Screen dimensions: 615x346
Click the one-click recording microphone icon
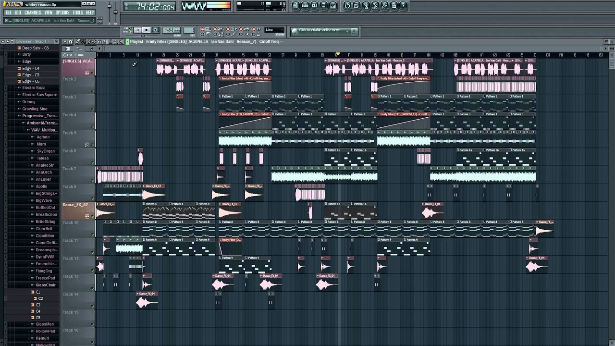(384, 6)
